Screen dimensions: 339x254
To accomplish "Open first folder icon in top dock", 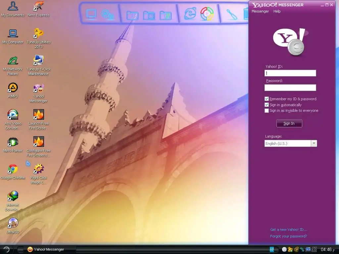I will (132, 15).
